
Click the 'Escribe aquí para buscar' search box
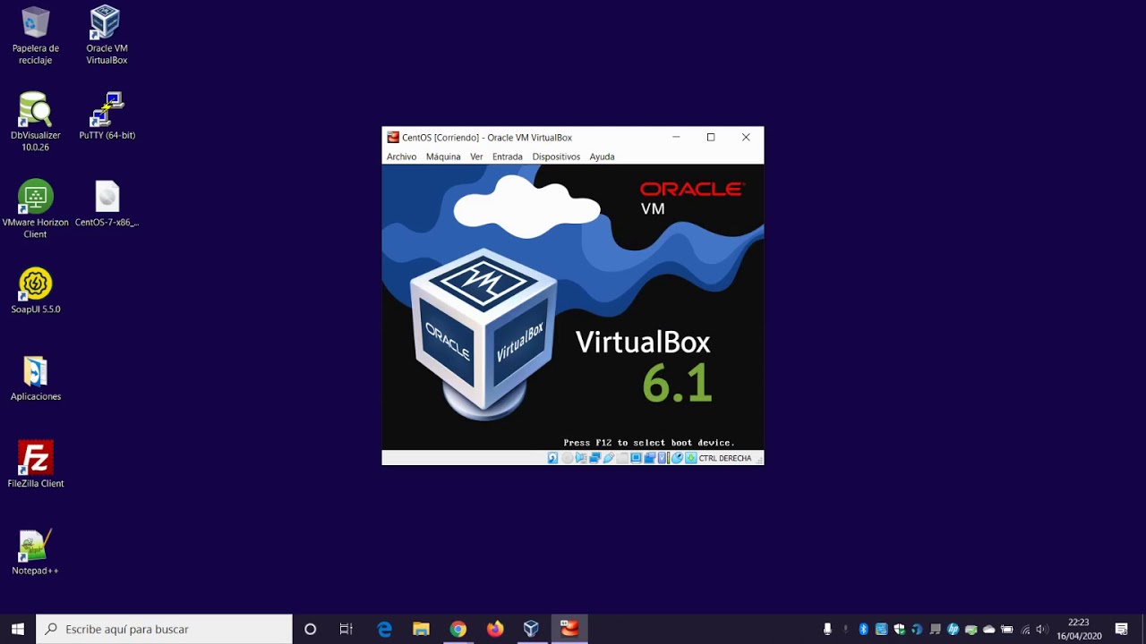tap(164, 629)
